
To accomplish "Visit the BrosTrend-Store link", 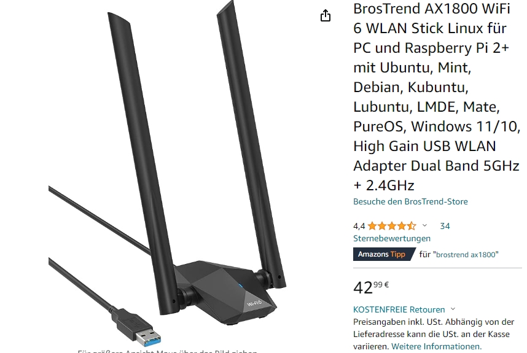I will (x=410, y=201).
